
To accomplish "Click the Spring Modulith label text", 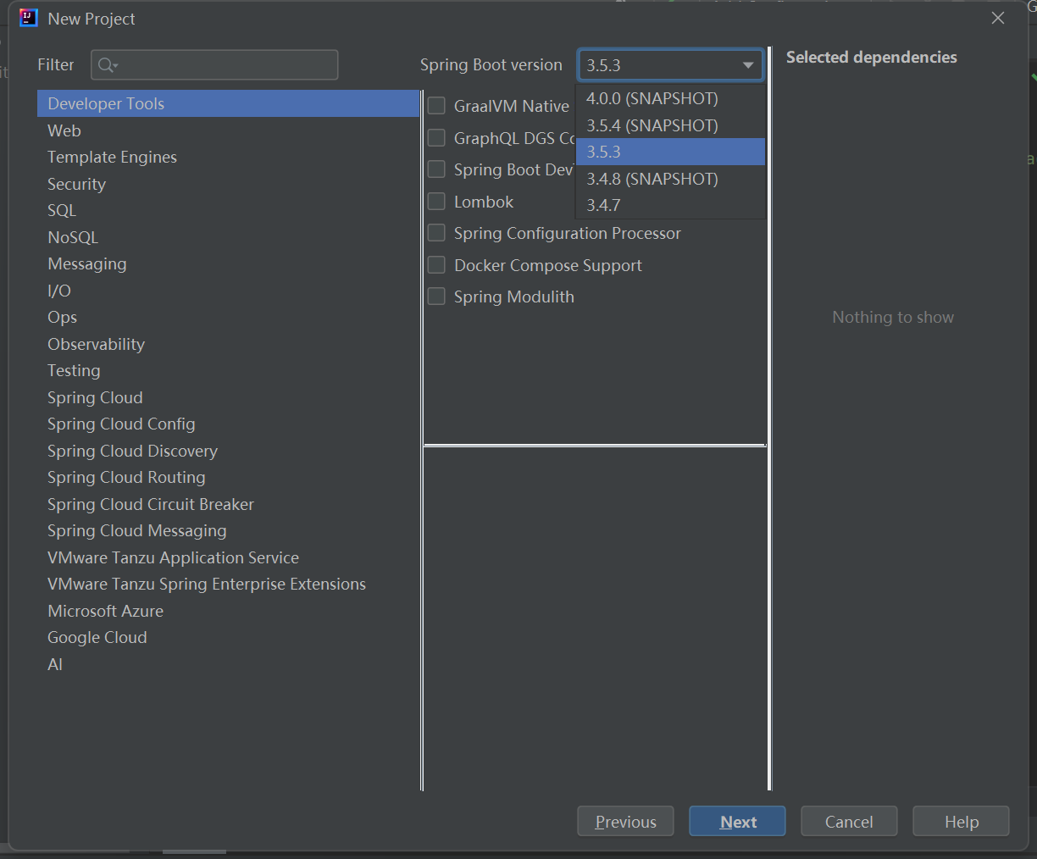I will tap(514, 296).
